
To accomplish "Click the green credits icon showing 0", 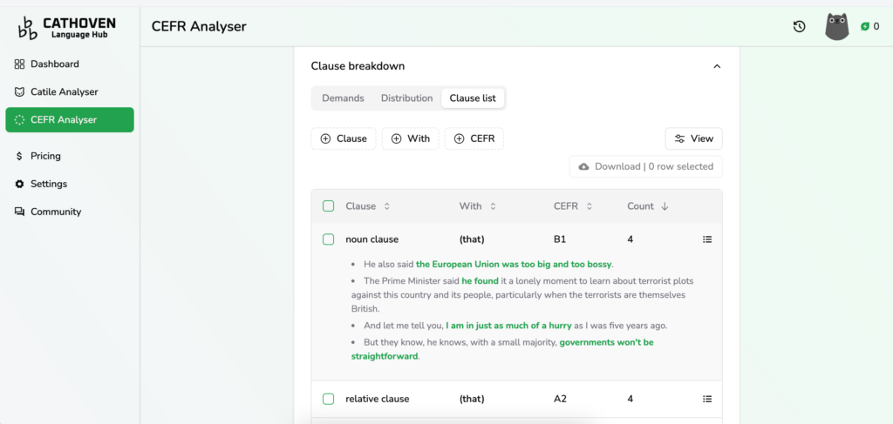I will [864, 26].
